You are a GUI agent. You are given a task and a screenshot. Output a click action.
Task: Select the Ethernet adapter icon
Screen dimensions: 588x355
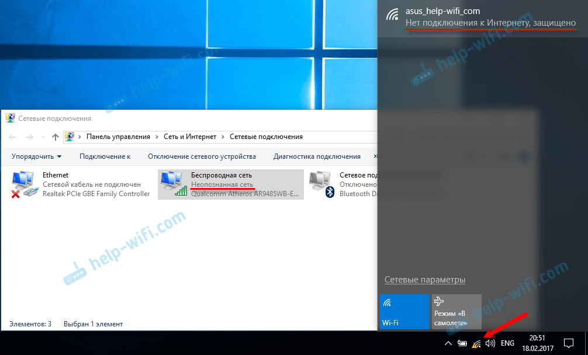click(25, 185)
